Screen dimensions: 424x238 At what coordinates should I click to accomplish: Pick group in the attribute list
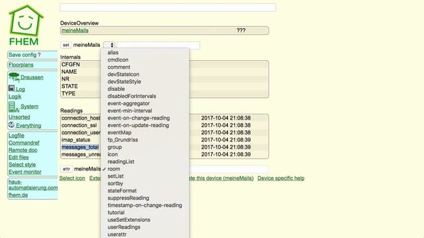click(x=115, y=147)
